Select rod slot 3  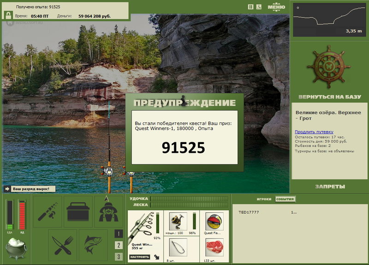[119, 257]
